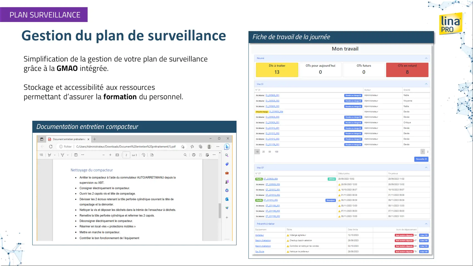Open the Eau Brute equipment link

(x=260, y=252)
